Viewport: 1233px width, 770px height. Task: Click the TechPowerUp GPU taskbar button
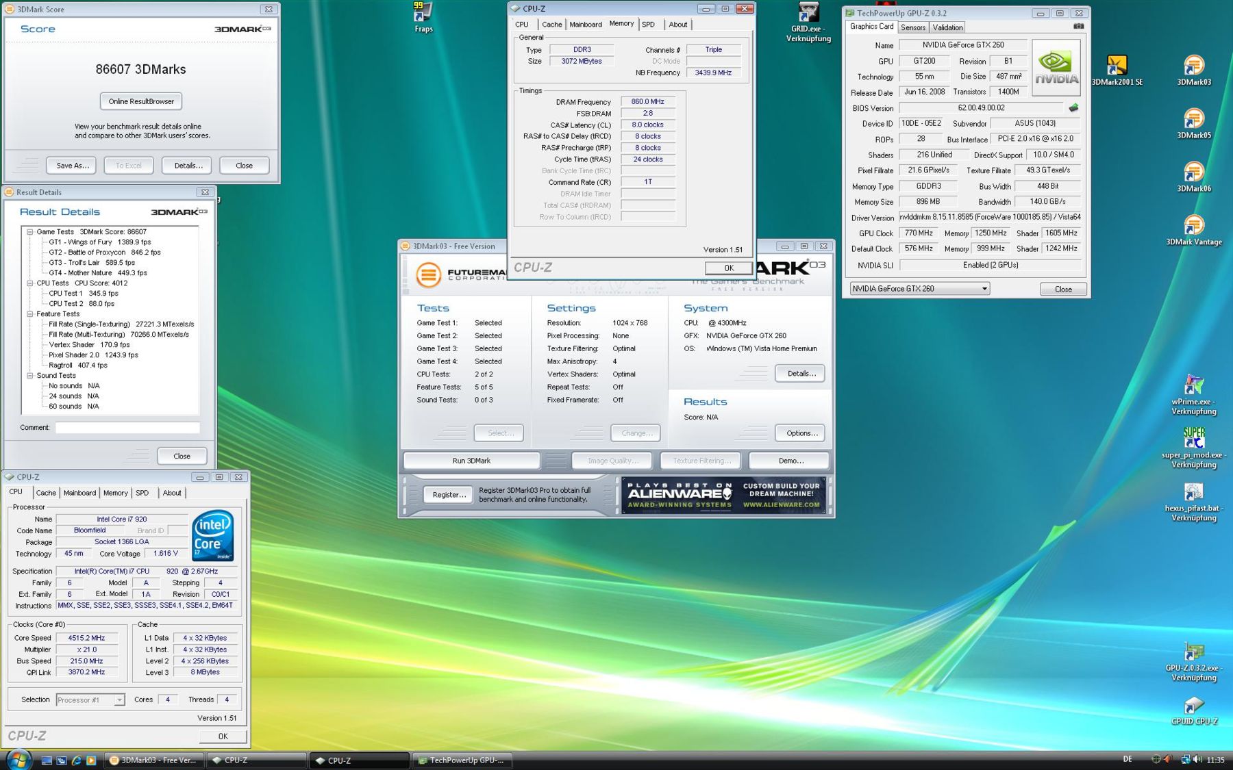click(461, 760)
